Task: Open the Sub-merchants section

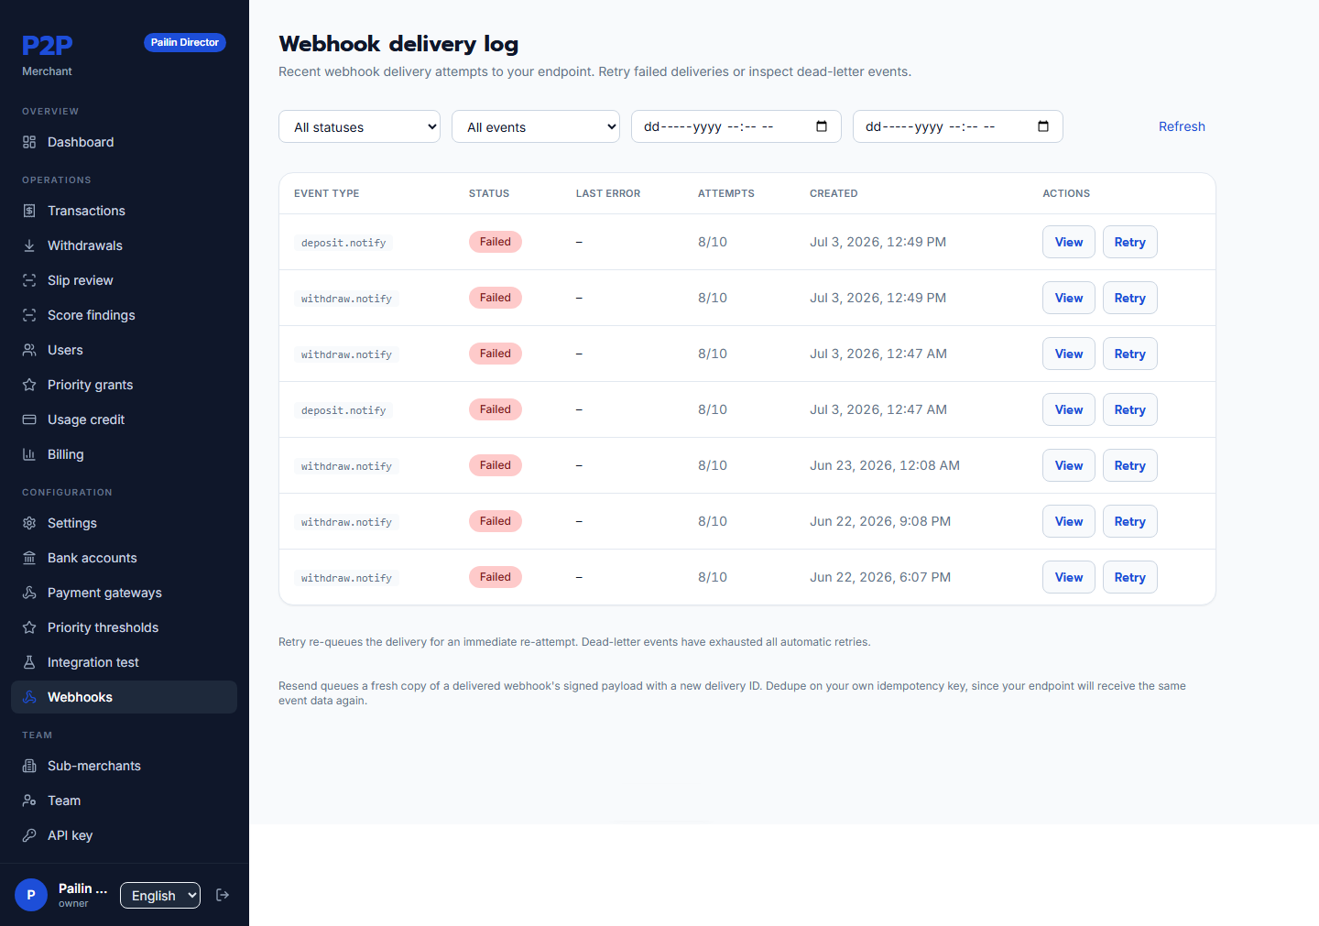Action: pos(124,766)
